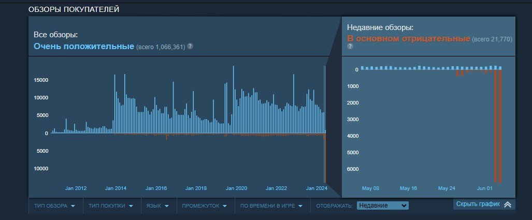Click the help icon under recent reviews summary
The image size is (532, 220).
coord(350,46)
